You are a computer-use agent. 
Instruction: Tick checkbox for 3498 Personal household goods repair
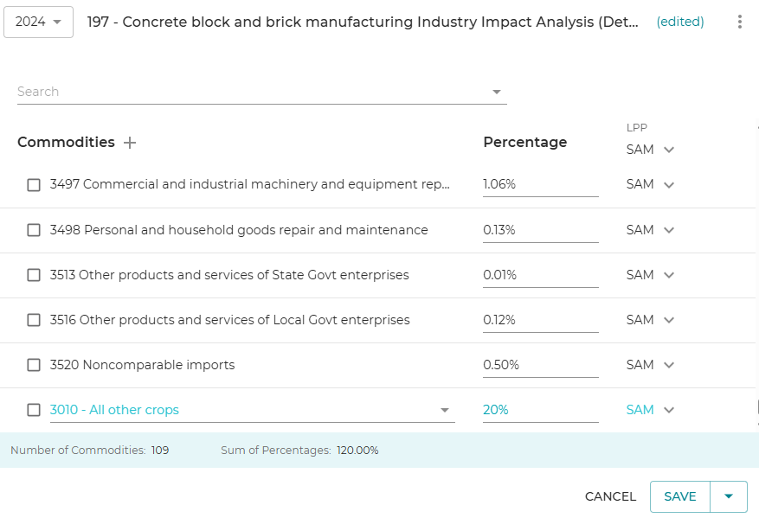(34, 230)
